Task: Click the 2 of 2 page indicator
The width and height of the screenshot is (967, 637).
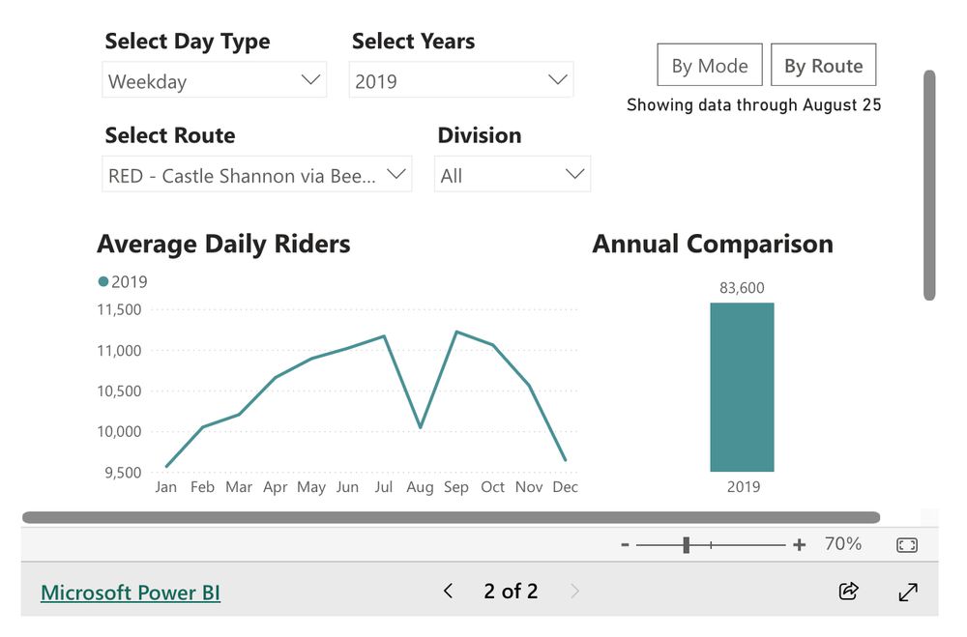Action: pyautogui.click(x=511, y=591)
